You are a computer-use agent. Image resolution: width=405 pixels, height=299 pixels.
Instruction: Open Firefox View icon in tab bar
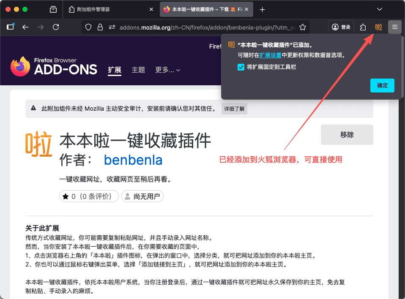pyautogui.click(x=53, y=9)
